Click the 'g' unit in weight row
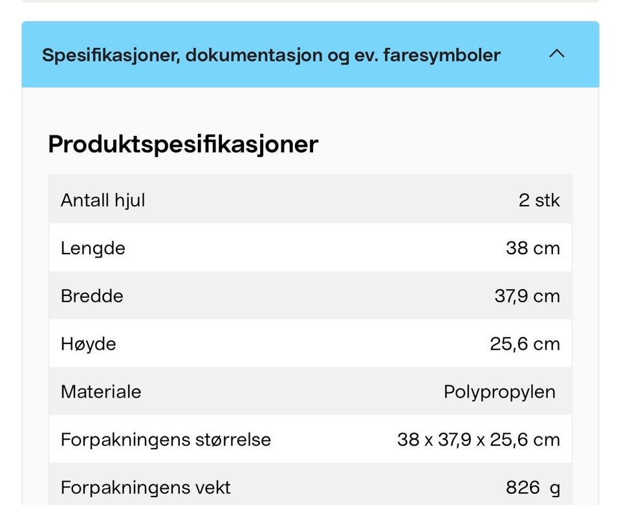Viewport: 621px width, 505px height. pyautogui.click(x=555, y=488)
